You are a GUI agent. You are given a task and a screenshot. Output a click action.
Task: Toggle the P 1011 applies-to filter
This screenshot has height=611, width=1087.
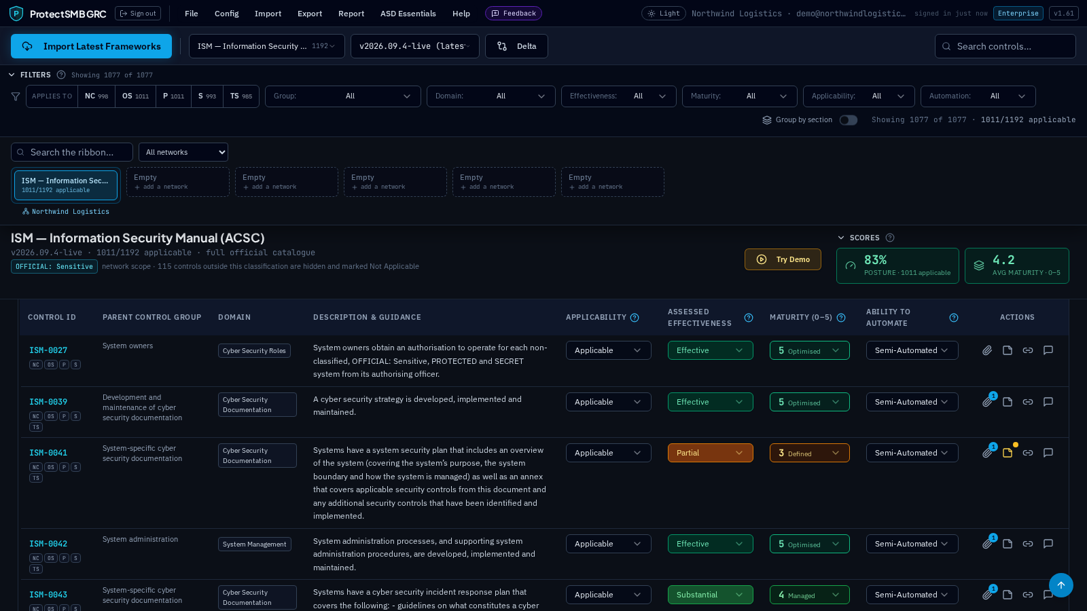point(173,96)
